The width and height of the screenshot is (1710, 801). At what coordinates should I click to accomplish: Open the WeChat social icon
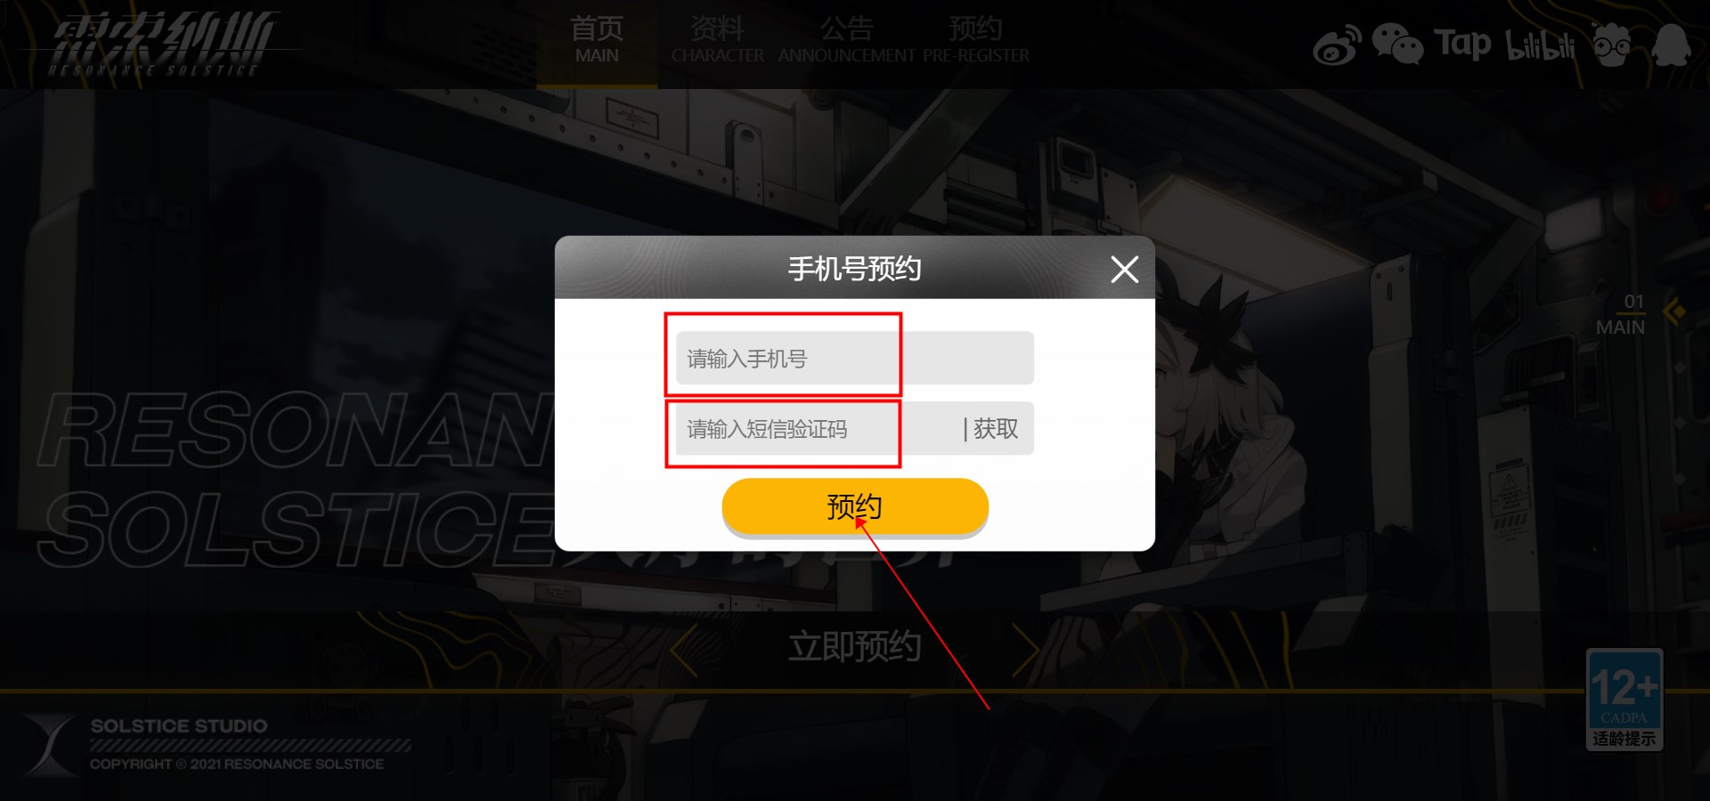point(1396,44)
